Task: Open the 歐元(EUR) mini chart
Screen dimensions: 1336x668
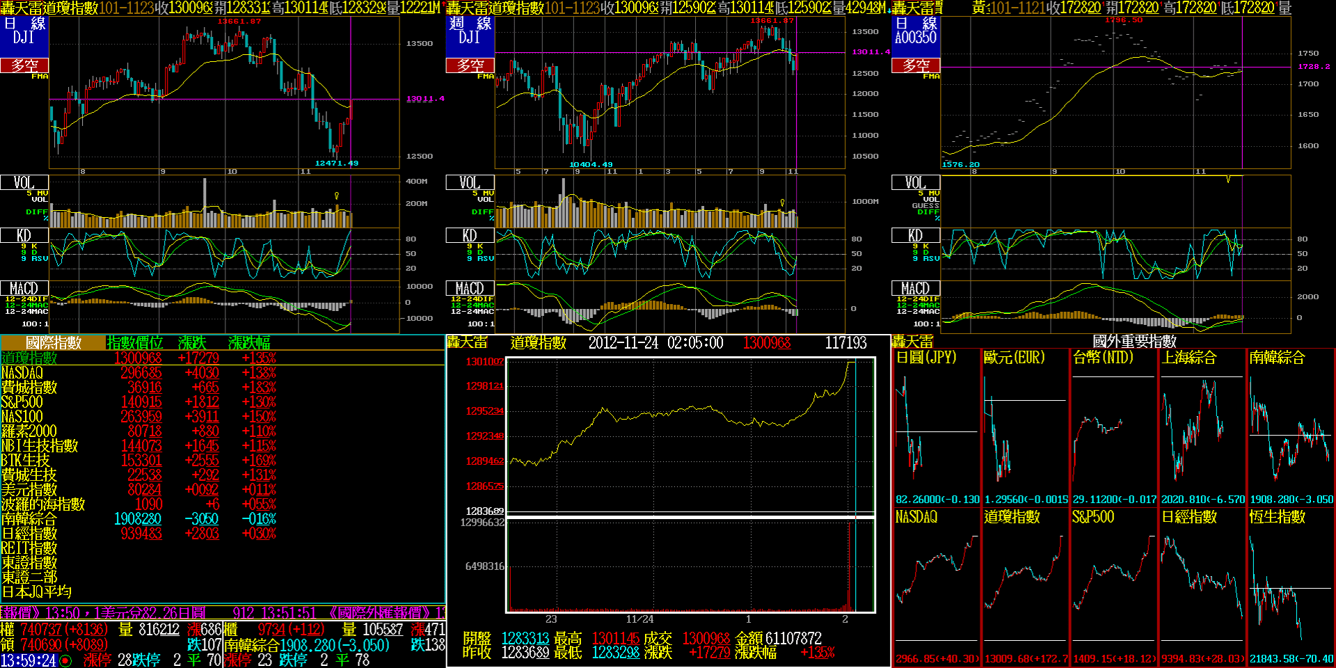Action: [1025, 428]
